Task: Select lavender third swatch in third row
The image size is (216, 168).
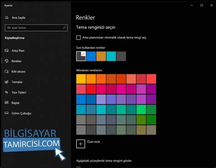Action: (101, 99)
